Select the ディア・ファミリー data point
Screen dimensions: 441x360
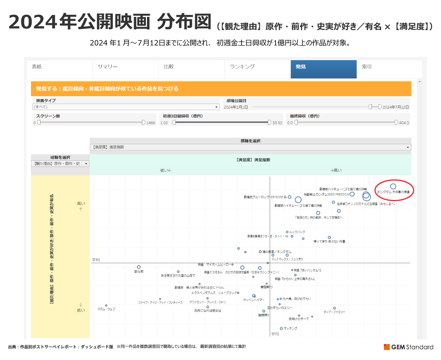[x=334, y=308]
